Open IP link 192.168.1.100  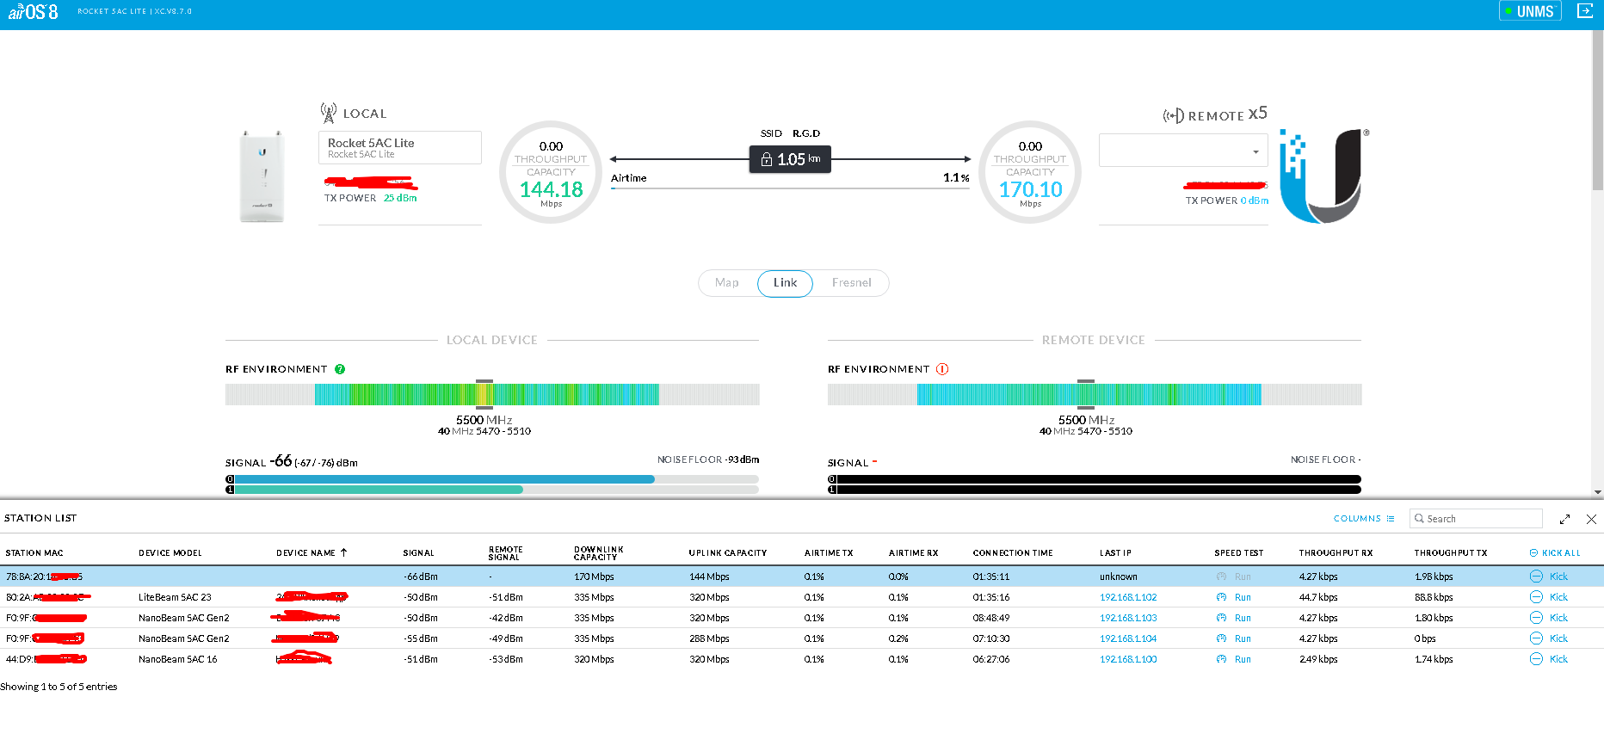(x=1128, y=659)
